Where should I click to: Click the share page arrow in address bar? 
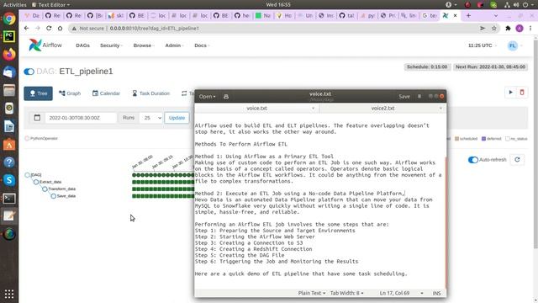[x=483, y=28]
